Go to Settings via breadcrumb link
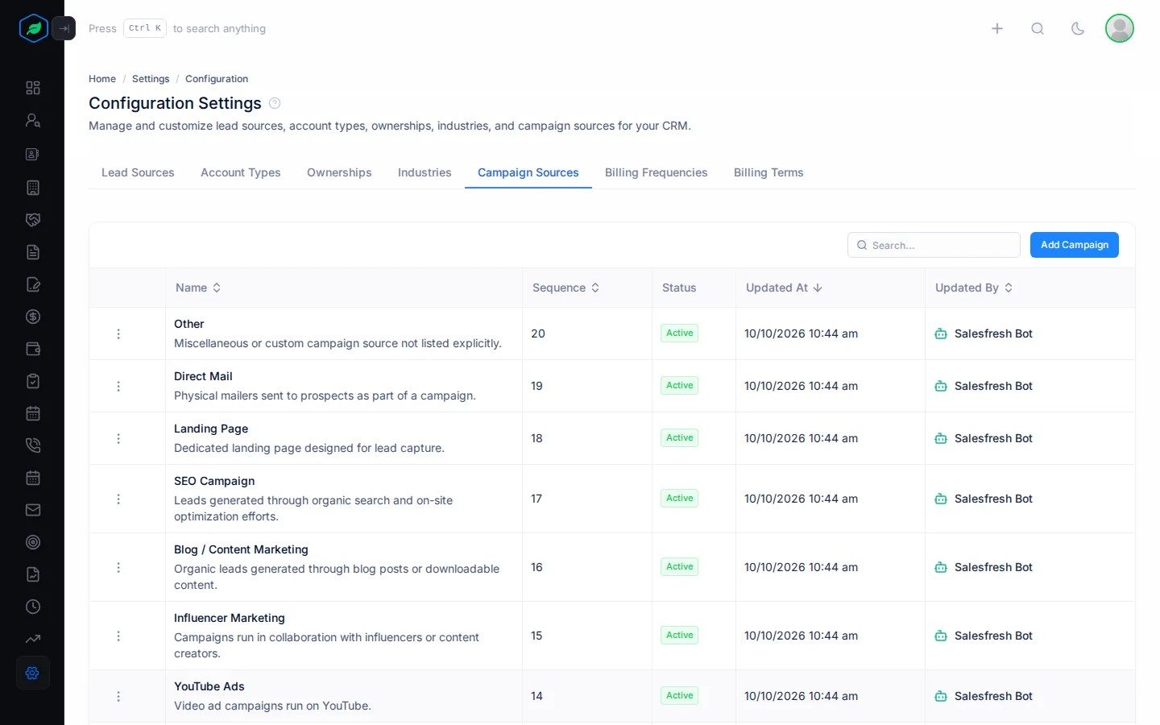 point(151,79)
